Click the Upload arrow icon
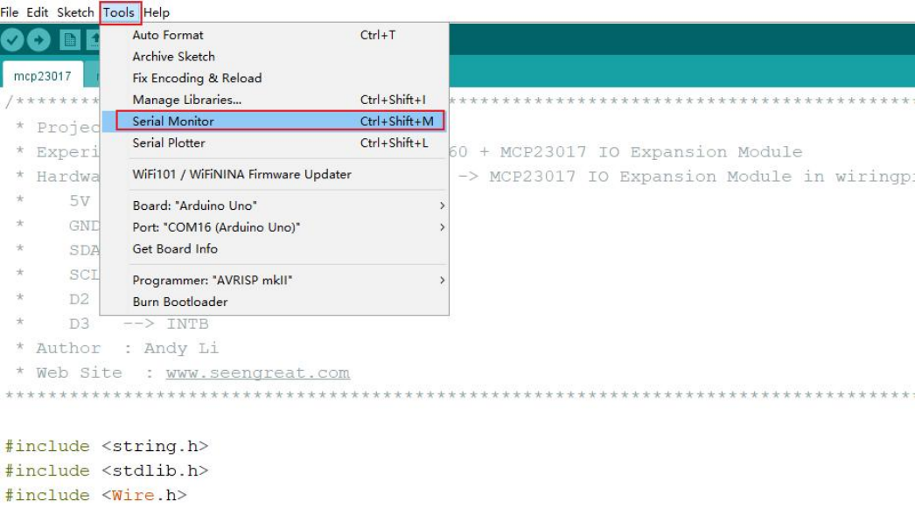The height and width of the screenshot is (508, 915). 39,40
